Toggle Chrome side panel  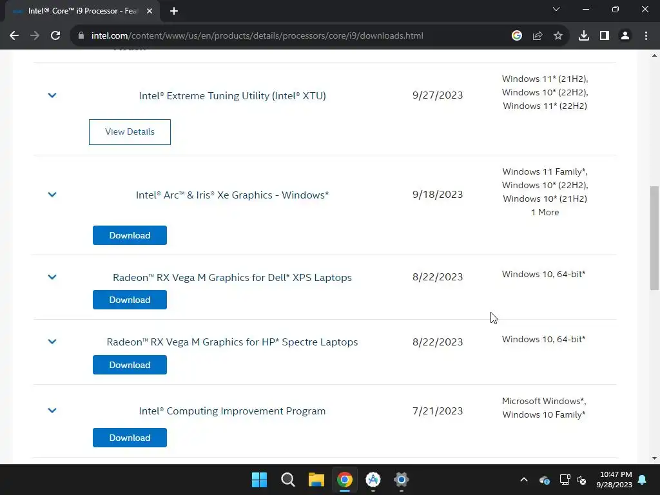click(x=605, y=36)
